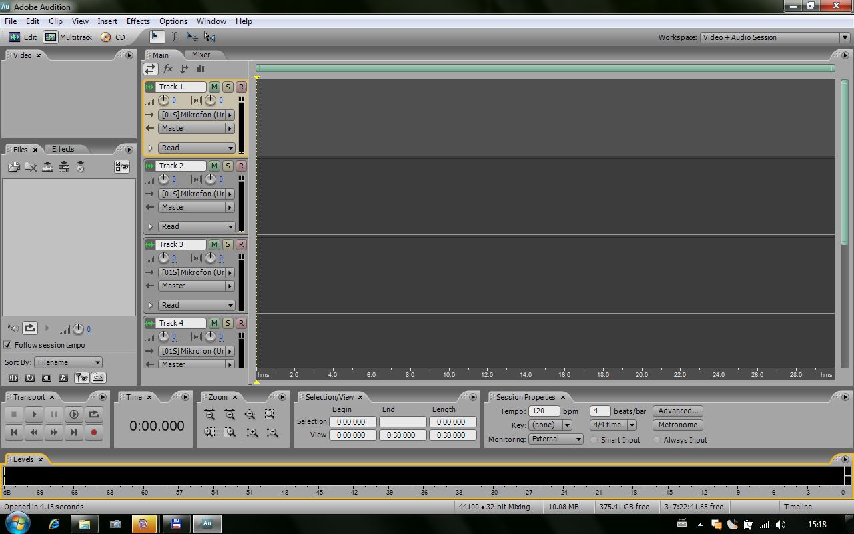Click the Tempo input field

544,411
